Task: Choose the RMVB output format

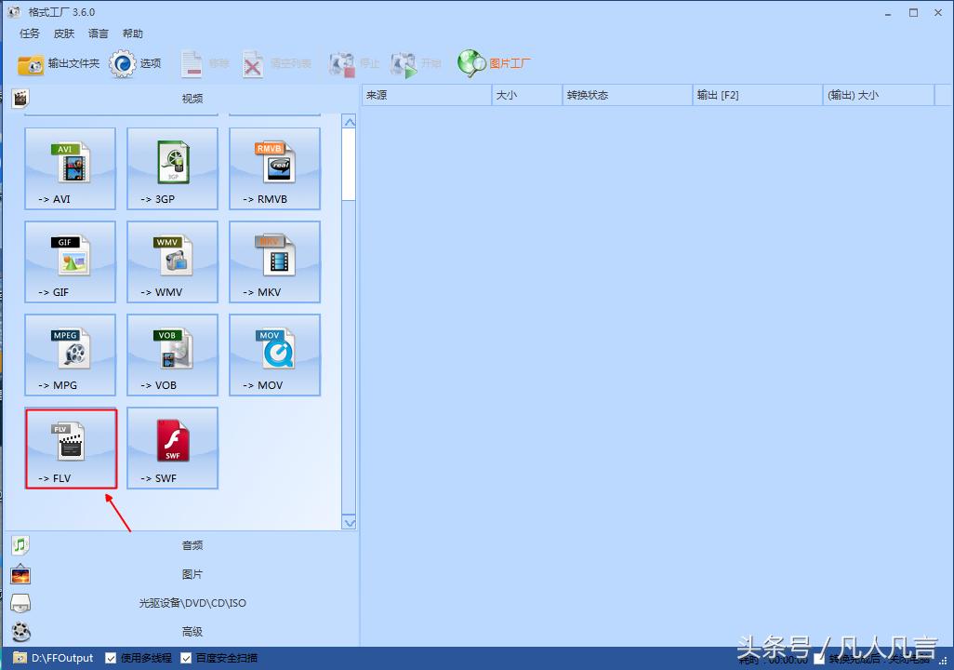Action: click(x=274, y=168)
